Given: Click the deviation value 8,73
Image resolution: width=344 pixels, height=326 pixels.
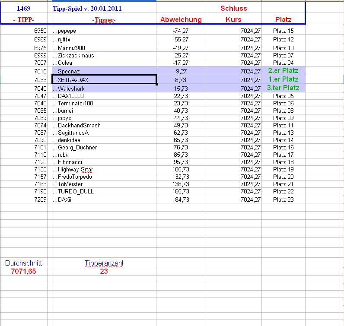Looking at the screenshot, I should (181, 80).
